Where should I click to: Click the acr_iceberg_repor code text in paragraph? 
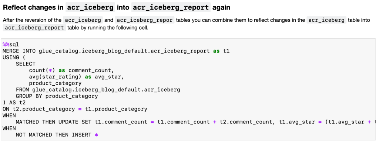point(145,20)
